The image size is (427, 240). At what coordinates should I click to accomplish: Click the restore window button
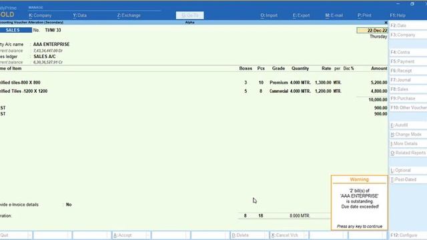(x=412, y=4)
